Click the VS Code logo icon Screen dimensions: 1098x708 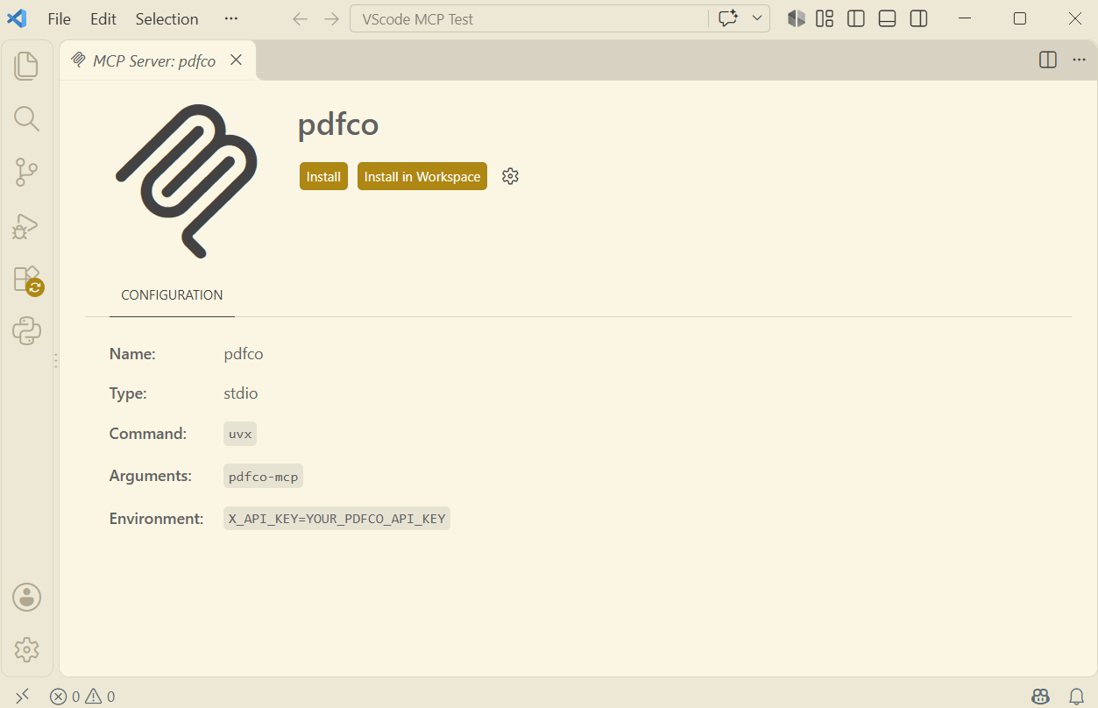(x=17, y=18)
